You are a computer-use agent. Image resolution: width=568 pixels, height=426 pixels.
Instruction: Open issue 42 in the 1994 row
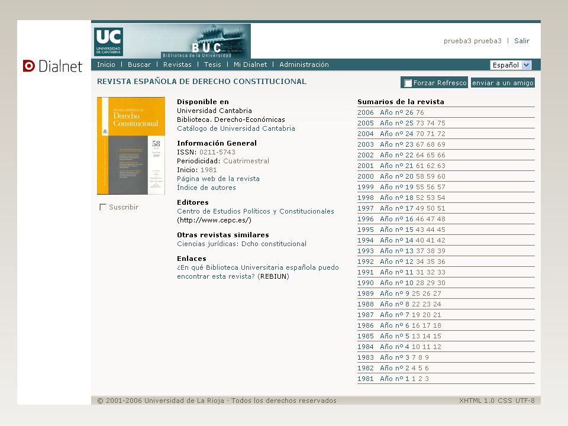coord(441,240)
